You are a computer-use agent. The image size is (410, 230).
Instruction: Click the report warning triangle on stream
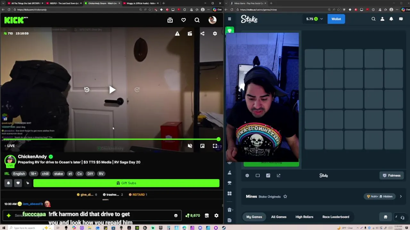[177, 34]
